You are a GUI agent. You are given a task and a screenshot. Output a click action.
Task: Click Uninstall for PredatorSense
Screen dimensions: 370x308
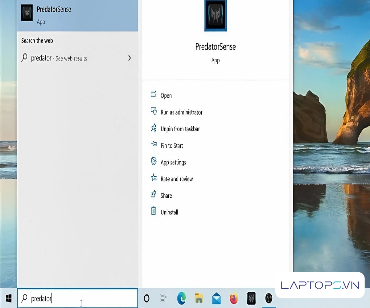coord(215,212)
